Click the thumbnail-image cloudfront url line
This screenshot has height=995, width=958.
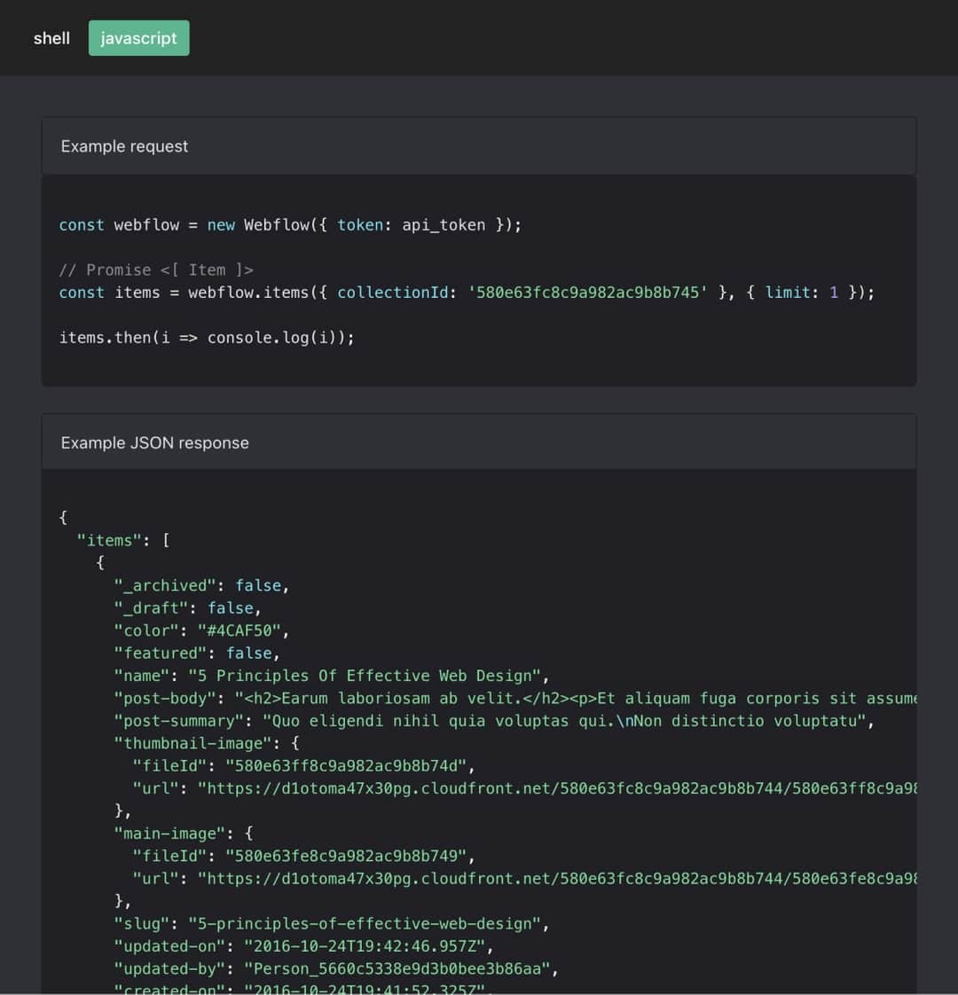coord(524,788)
